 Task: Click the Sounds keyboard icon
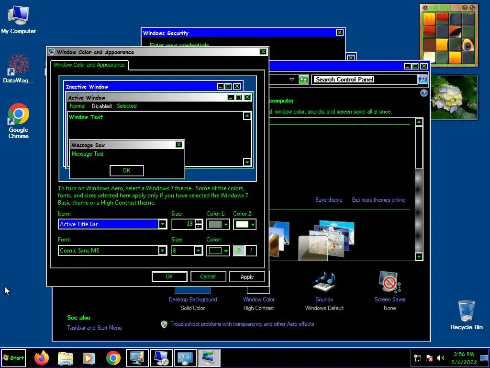click(324, 282)
